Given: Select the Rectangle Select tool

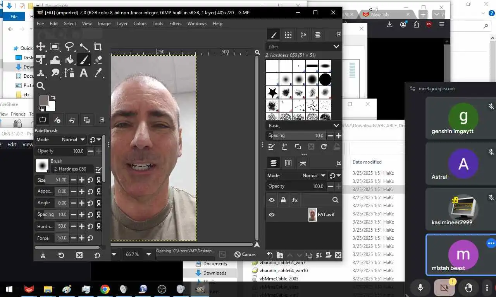Looking at the screenshot, I should [55, 47].
